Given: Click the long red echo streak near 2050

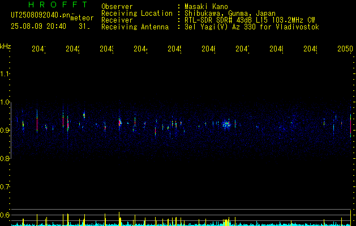Looking at the screenshot, I should 350,126.
